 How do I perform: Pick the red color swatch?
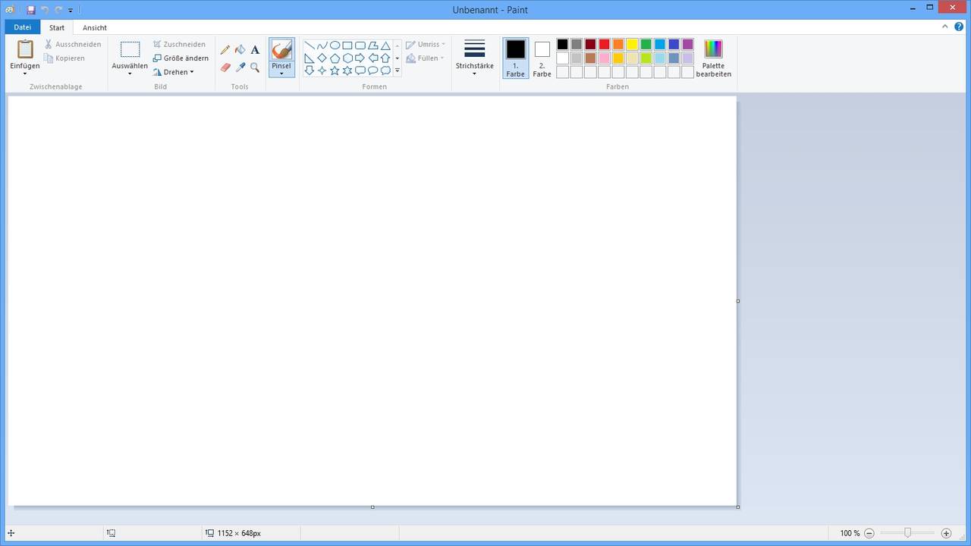click(605, 45)
